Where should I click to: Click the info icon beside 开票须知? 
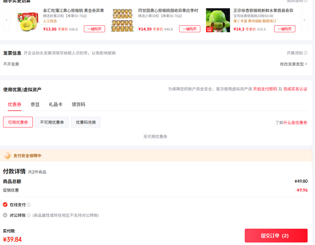coord(306,53)
